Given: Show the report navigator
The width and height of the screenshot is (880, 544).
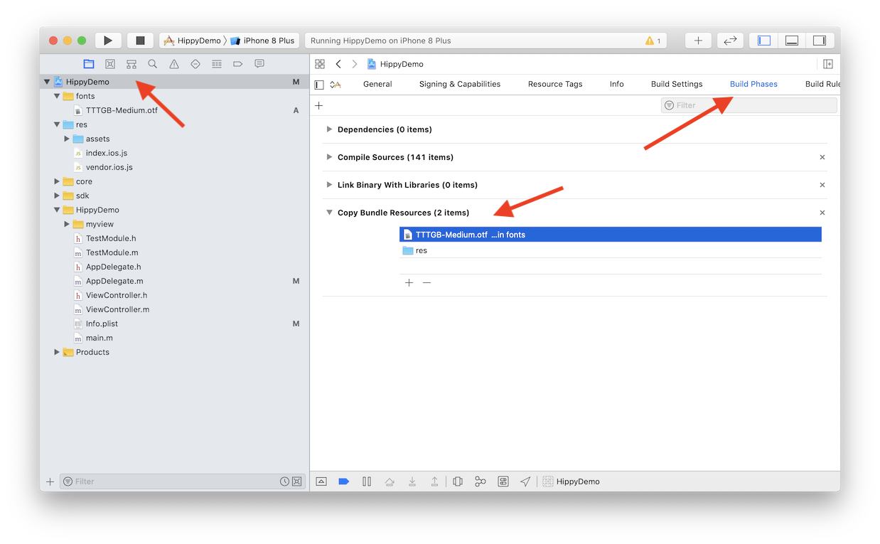Looking at the screenshot, I should point(259,64).
